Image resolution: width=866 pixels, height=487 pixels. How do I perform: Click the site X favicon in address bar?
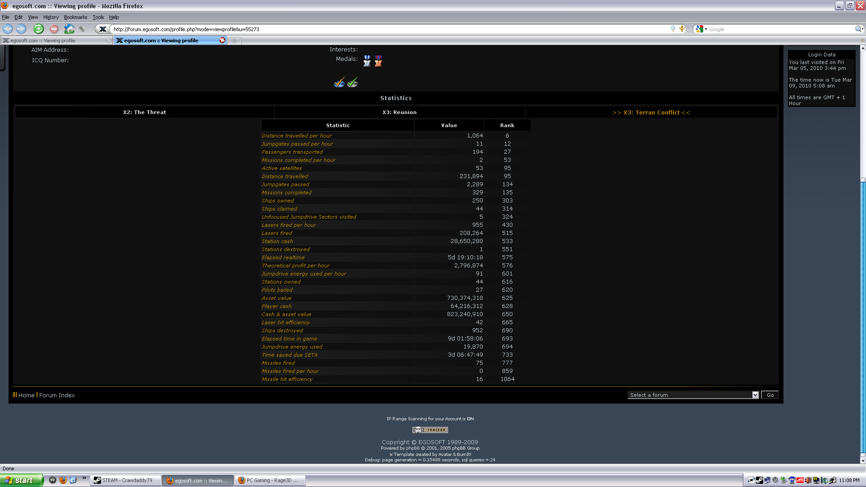click(x=103, y=29)
